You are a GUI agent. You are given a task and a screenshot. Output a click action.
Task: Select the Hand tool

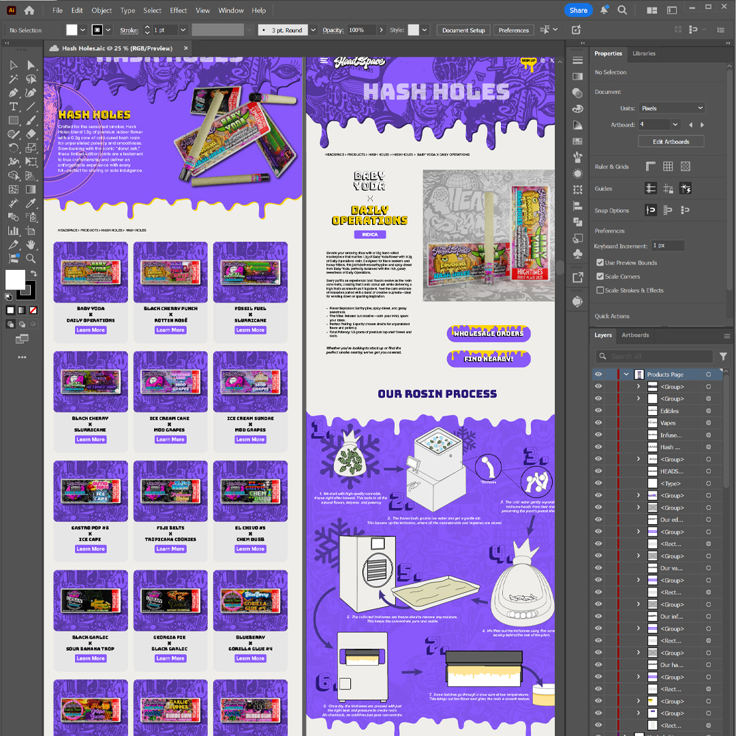pyautogui.click(x=31, y=245)
